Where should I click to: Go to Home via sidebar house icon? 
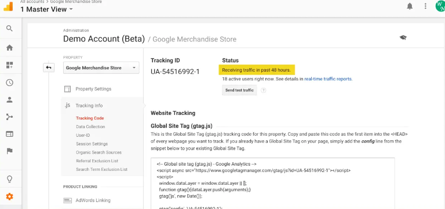click(10, 48)
